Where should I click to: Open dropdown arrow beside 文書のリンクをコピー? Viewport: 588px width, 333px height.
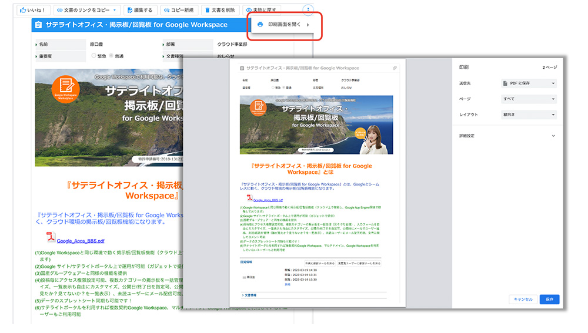(115, 10)
